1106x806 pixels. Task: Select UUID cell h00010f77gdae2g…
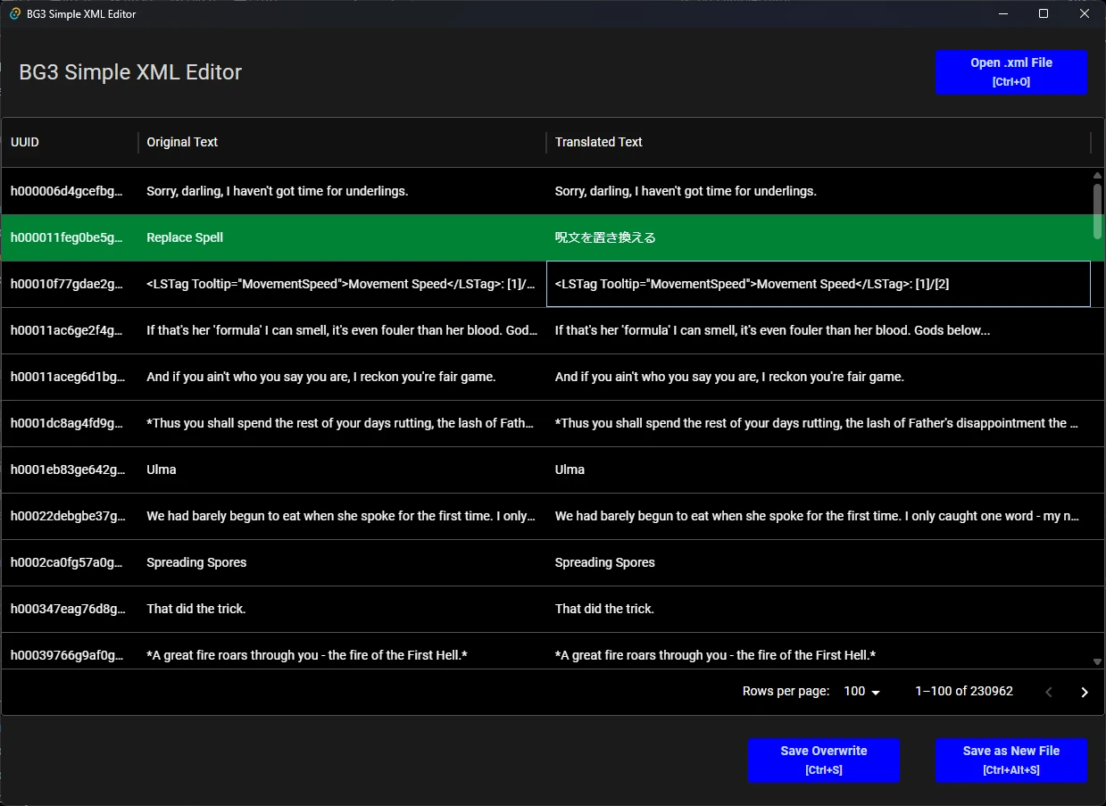coord(70,284)
